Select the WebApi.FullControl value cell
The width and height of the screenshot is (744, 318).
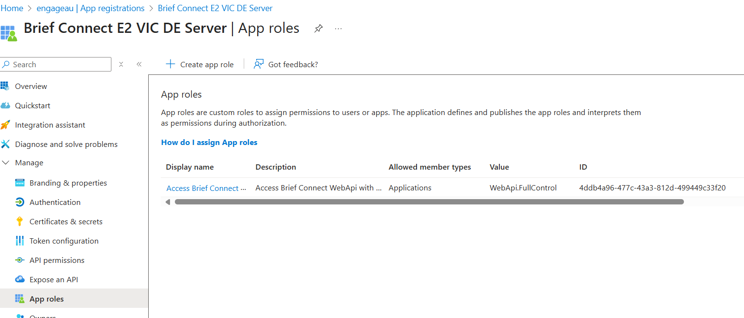523,188
